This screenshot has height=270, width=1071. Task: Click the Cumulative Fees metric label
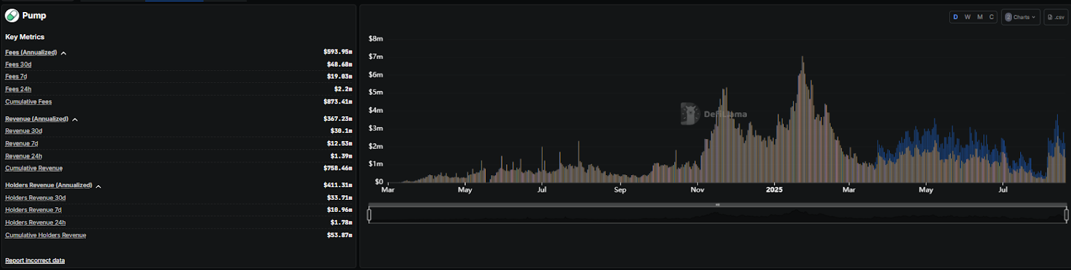tap(28, 102)
